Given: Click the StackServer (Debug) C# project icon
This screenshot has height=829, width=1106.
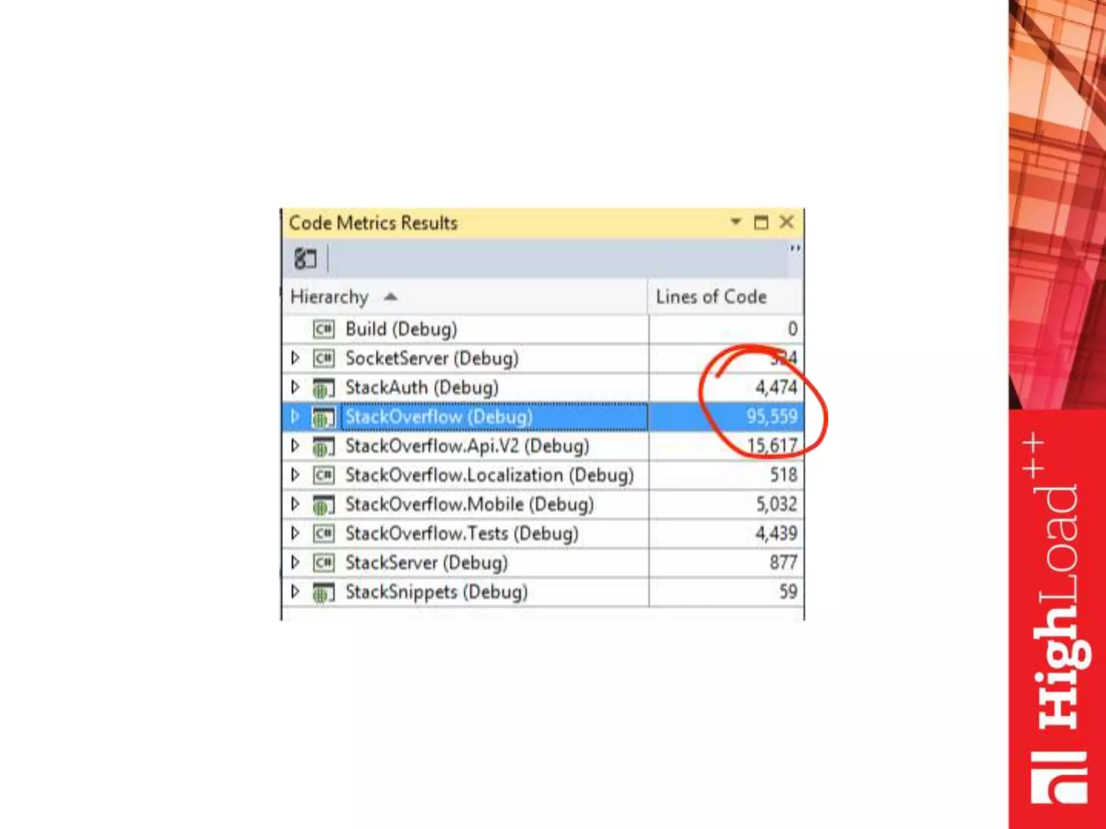Looking at the screenshot, I should tap(323, 563).
